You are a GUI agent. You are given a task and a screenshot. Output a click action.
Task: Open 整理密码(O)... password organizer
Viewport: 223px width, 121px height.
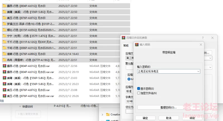[169, 108]
